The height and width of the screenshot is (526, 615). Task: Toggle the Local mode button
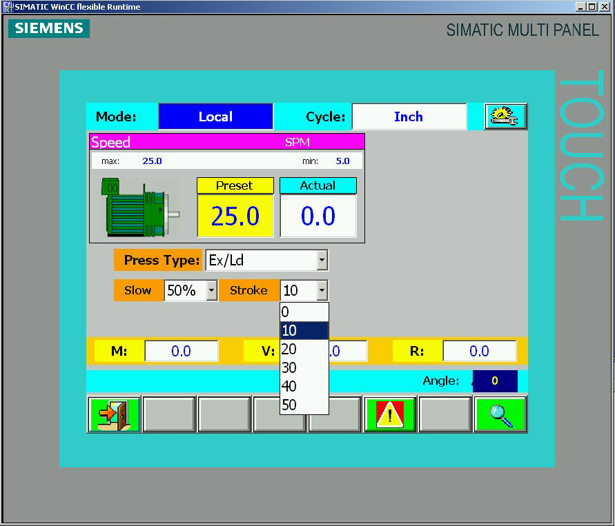tap(216, 117)
